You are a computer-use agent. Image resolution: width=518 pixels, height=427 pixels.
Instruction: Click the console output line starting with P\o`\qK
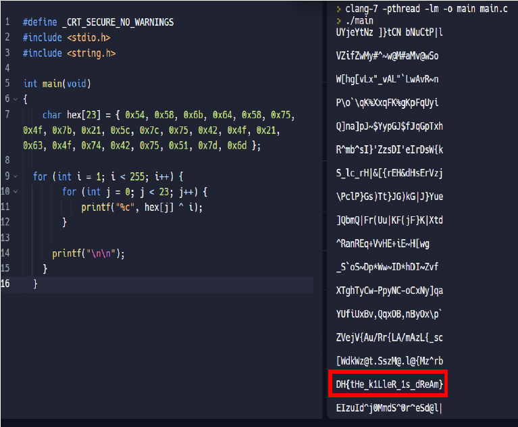(x=387, y=103)
